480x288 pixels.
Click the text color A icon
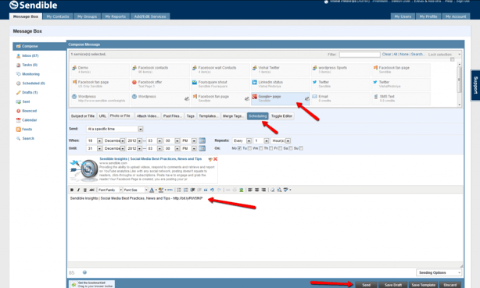point(152,190)
